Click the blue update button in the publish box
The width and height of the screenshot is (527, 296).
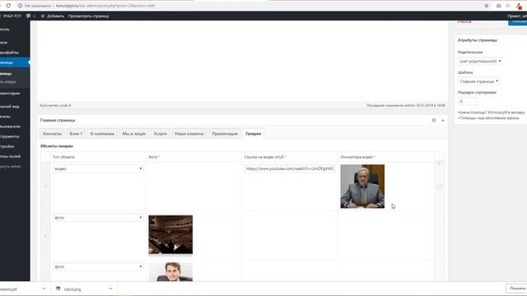tap(518, 22)
